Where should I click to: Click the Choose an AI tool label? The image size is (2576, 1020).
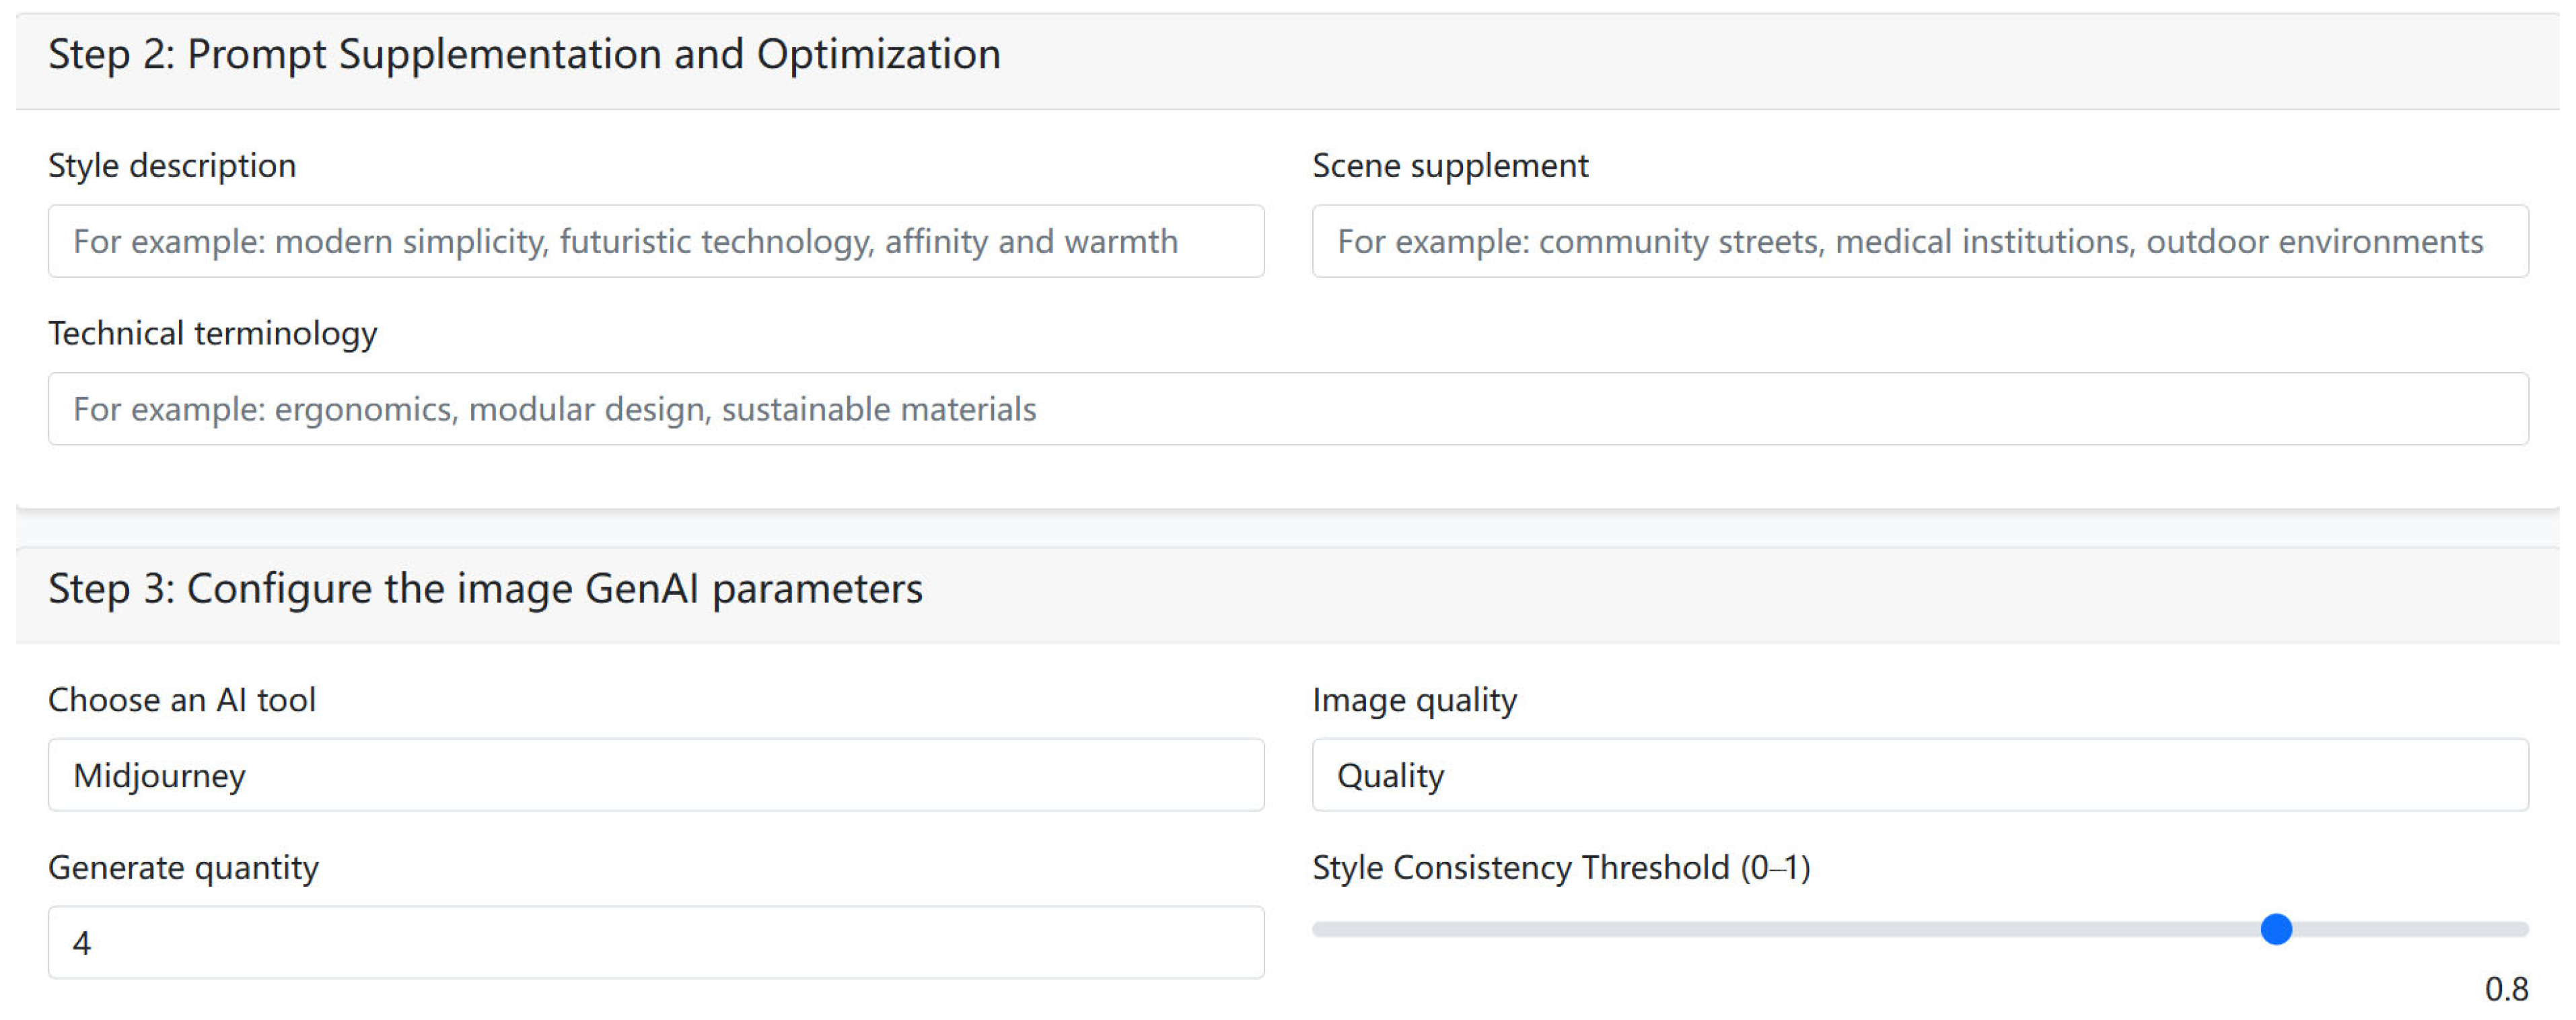[x=182, y=699]
